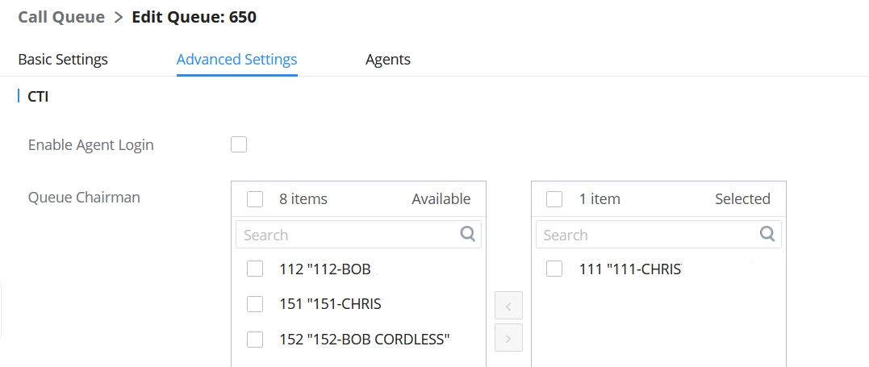Click the 112 "112-BOB" entry text
Screen dimensions: 869x367
324,269
